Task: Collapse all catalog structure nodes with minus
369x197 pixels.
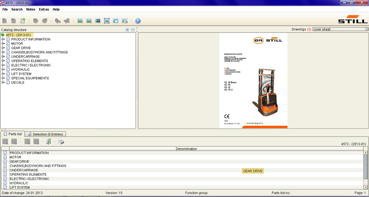Action: pos(133,30)
